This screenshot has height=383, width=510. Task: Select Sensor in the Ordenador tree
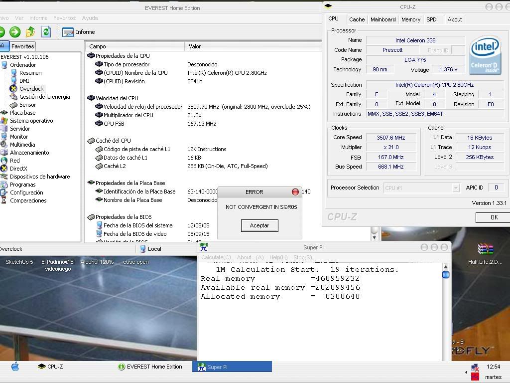click(x=27, y=105)
